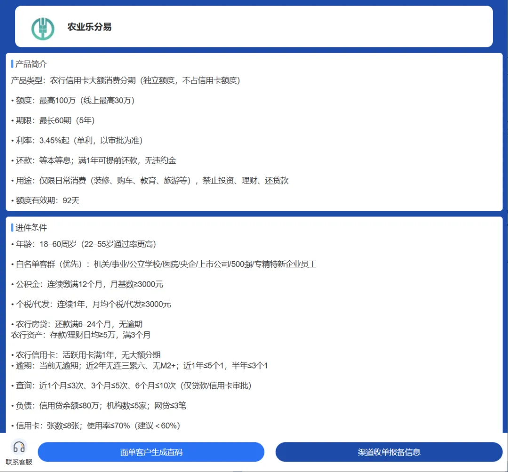Click the 进件条件 section heading
This screenshot has width=508, height=472.
[x=31, y=228]
